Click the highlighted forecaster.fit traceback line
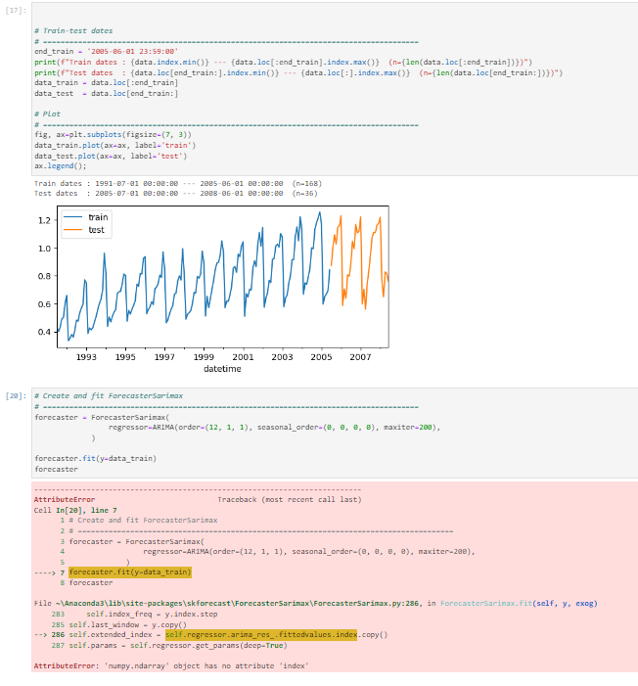The height and width of the screenshot is (686, 638). point(130,572)
